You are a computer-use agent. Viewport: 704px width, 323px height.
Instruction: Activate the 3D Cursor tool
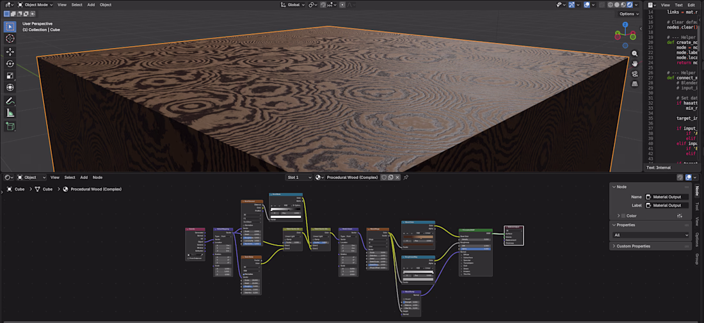pos(10,38)
